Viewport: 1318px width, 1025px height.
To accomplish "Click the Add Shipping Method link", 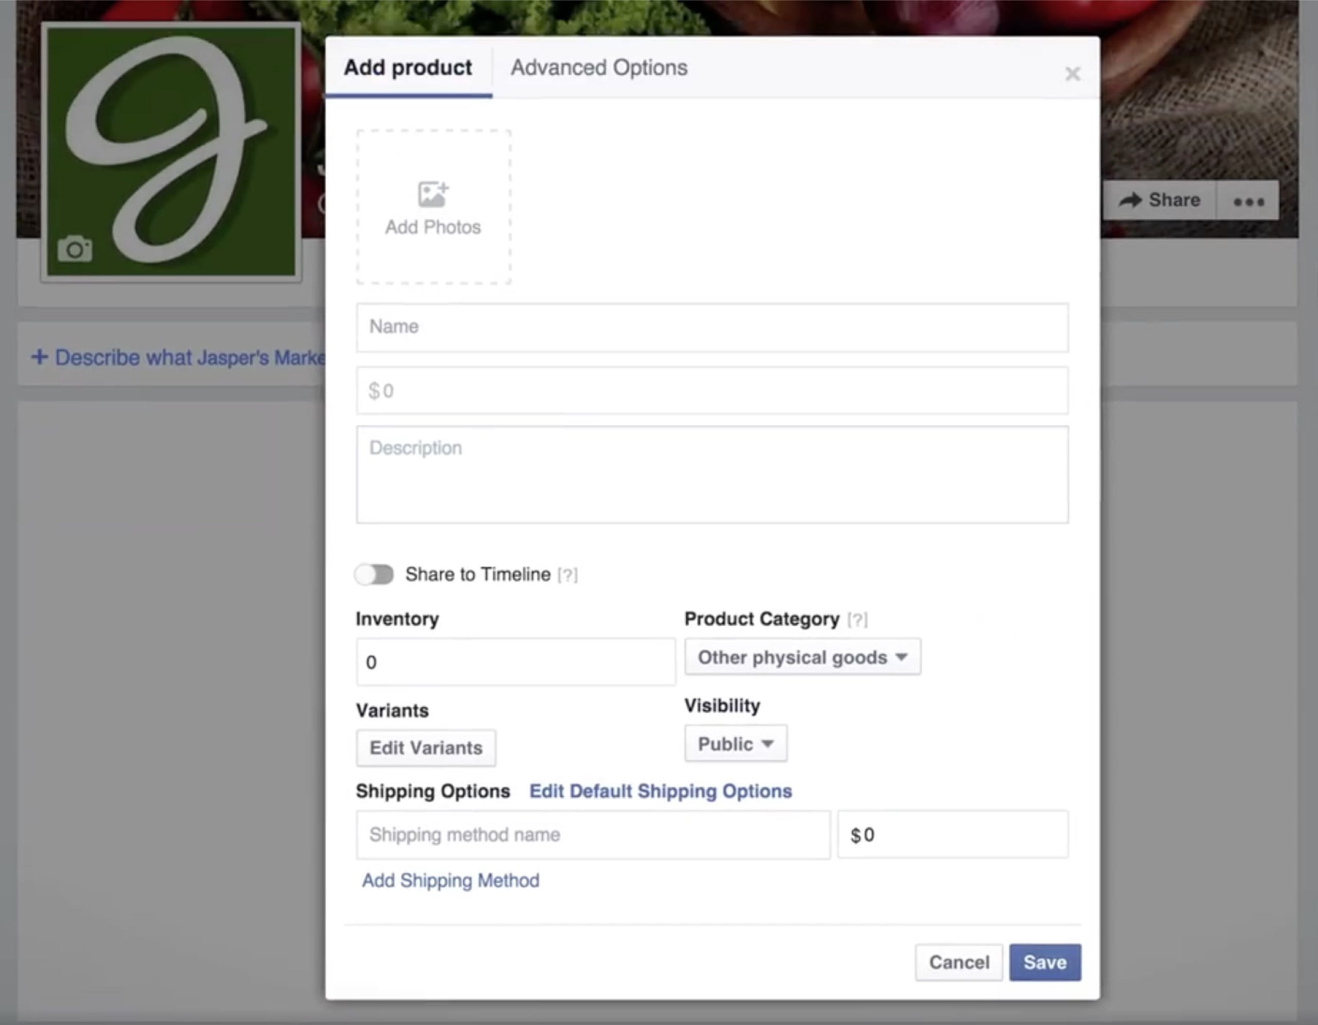I will click(450, 880).
